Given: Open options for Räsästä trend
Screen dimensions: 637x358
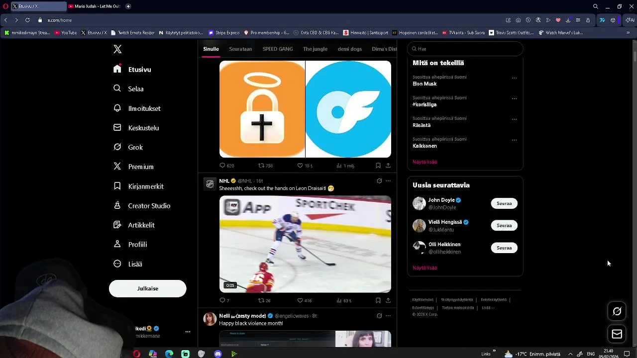Looking at the screenshot, I should tap(514, 119).
